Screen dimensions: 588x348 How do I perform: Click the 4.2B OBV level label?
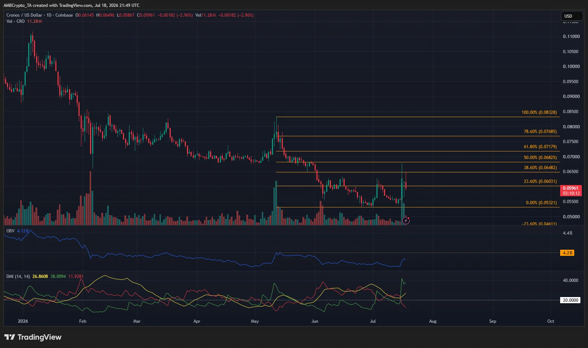[567, 253]
